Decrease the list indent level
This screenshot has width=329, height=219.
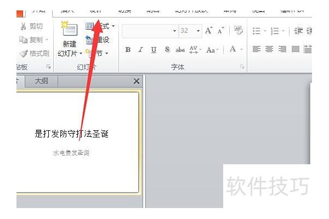[x=298, y=31]
